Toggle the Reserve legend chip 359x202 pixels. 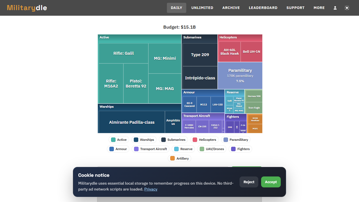[183, 149]
